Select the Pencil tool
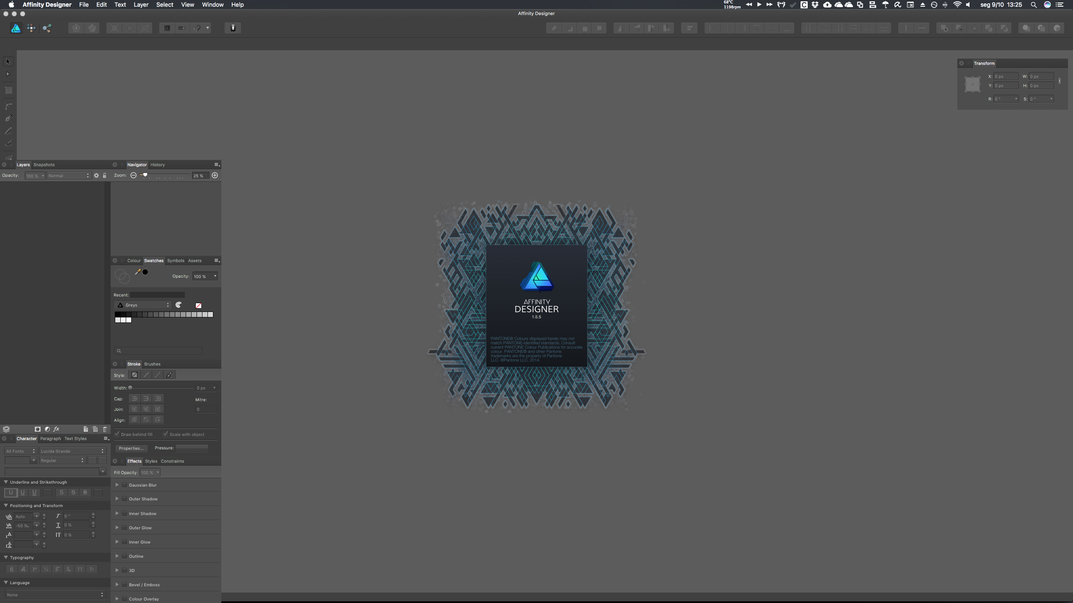 point(8,131)
